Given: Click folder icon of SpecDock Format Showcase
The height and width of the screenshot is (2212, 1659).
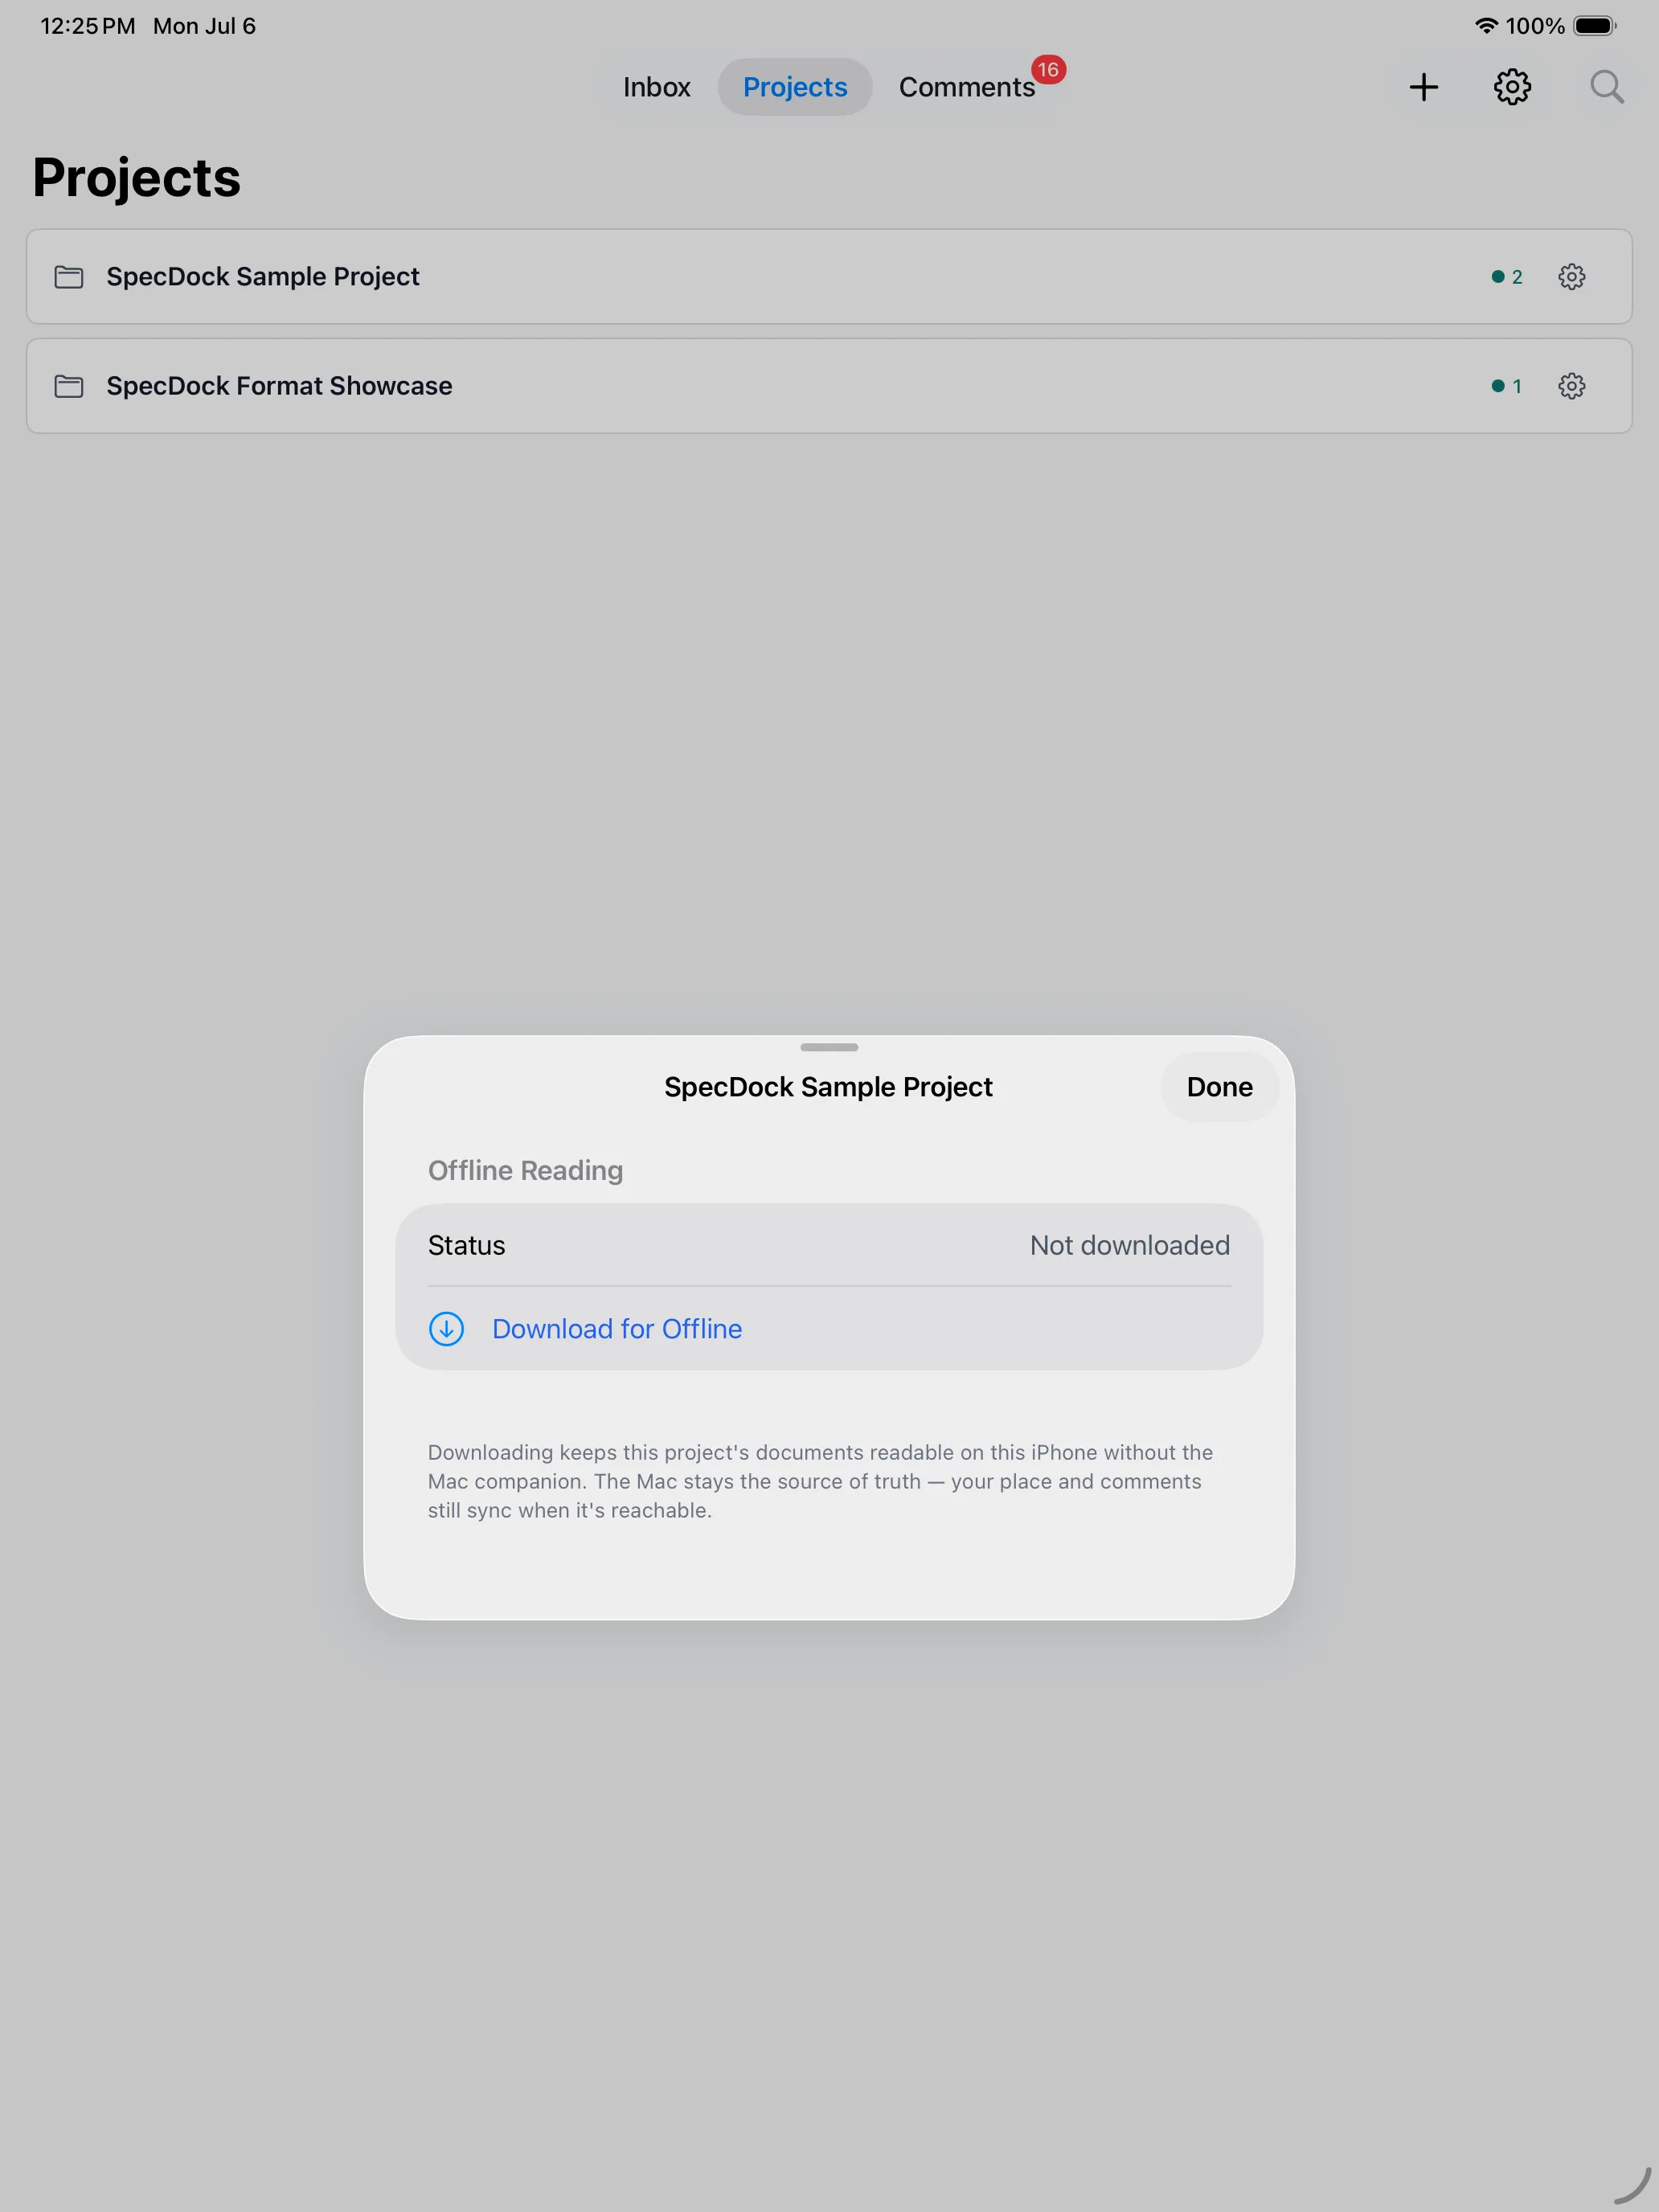Looking at the screenshot, I should coord(69,386).
